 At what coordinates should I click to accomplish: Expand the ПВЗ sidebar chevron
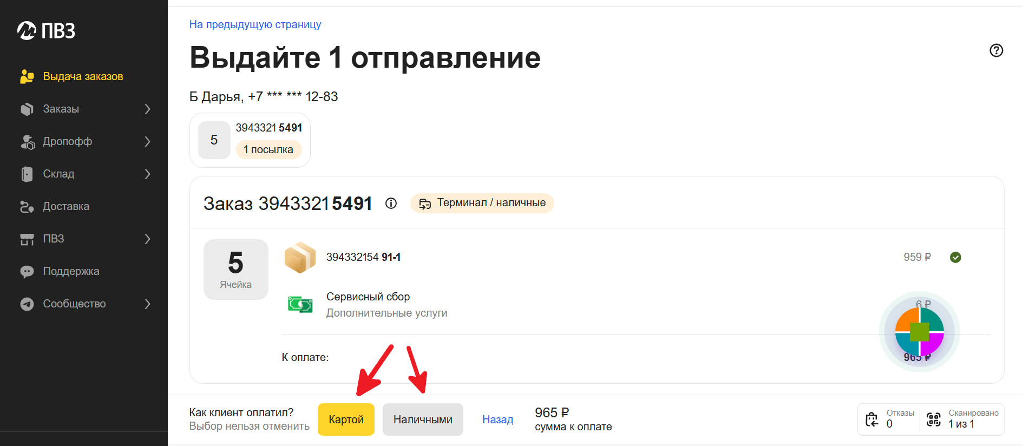pyautogui.click(x=147, y=239)
